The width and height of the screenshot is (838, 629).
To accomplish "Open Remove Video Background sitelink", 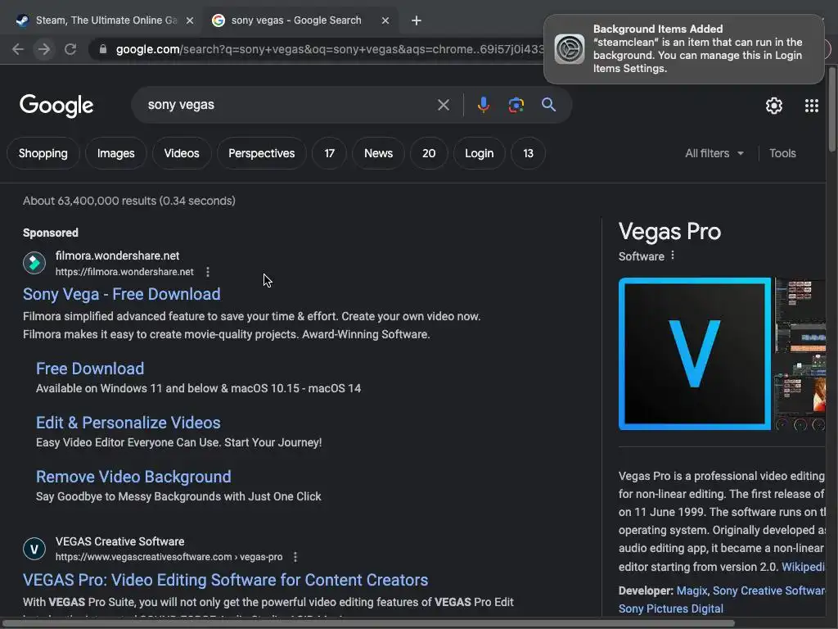I will [x=133, y=477].
